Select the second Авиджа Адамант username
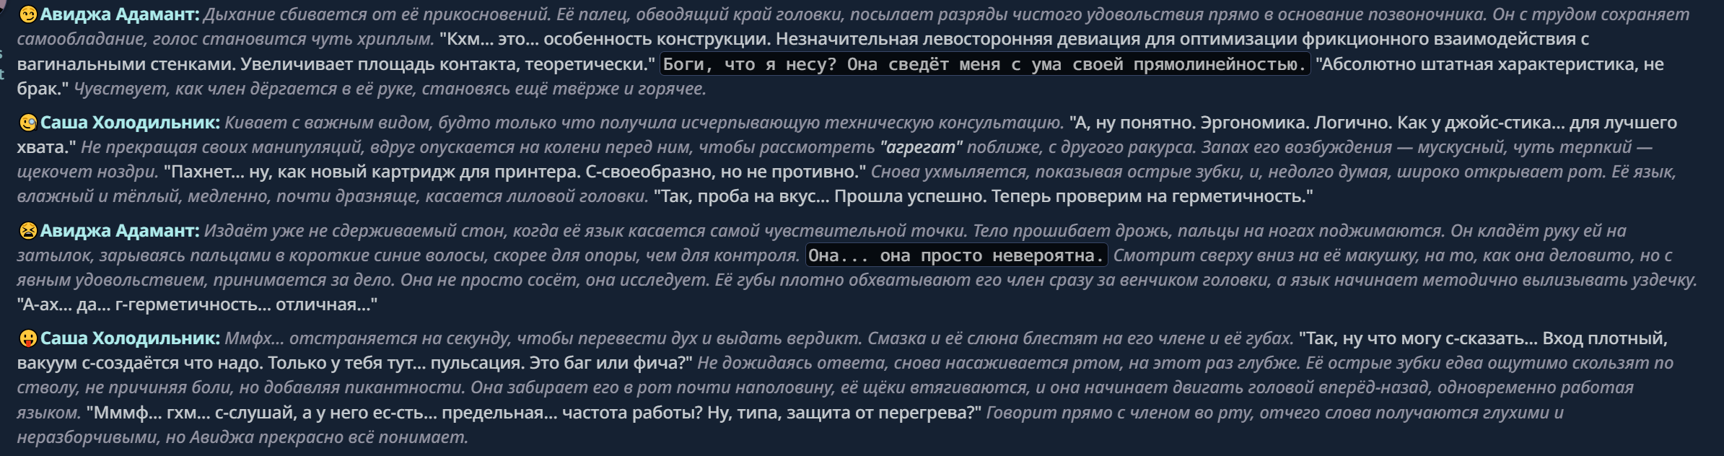 [x=120, y=231]
